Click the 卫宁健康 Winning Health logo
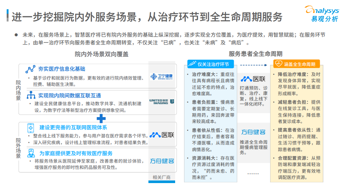 161,76
